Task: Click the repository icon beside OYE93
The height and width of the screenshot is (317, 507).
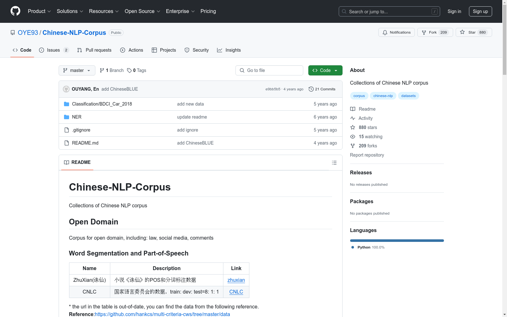Action: pyautogui.click(x=13, y=33)
